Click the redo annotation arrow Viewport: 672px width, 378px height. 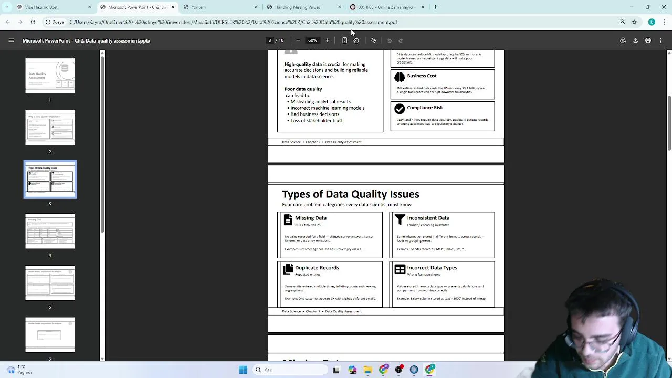(x=401, y=40)
